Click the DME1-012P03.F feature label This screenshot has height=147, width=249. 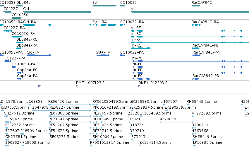153,83
